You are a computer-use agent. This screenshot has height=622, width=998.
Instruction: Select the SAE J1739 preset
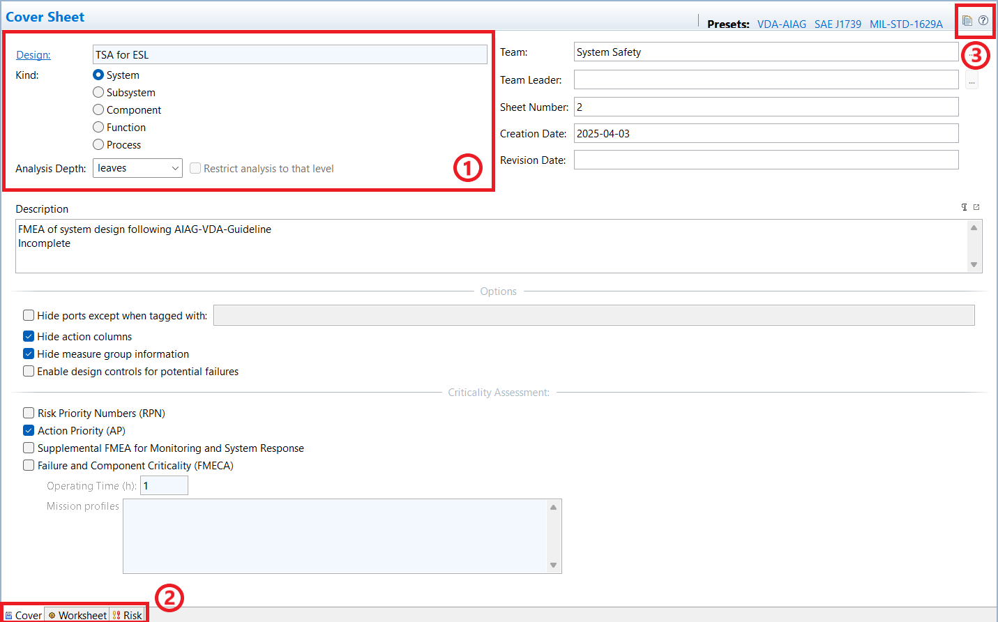pos(838,24)
